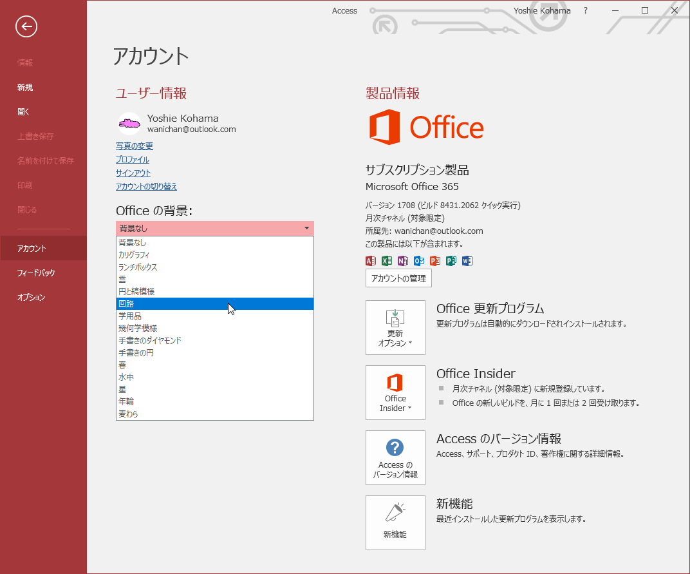Click the 写真の変更 link

(x=135, y=146)
